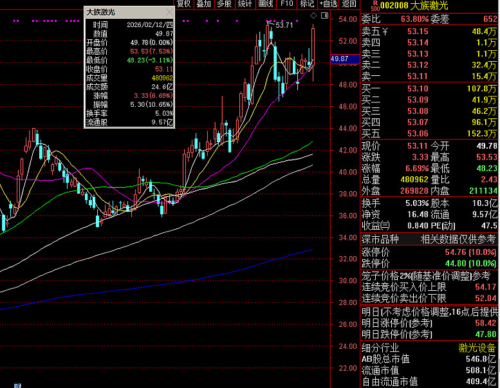Click the 委比 value 63.80%
The image size is (500, 388).
414,19
